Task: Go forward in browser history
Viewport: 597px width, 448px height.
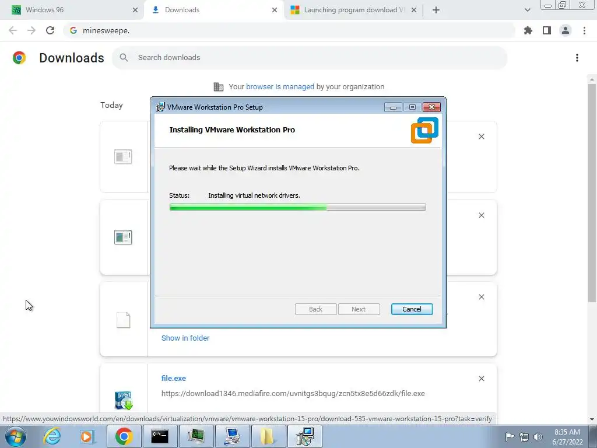Action: [31, 30]
